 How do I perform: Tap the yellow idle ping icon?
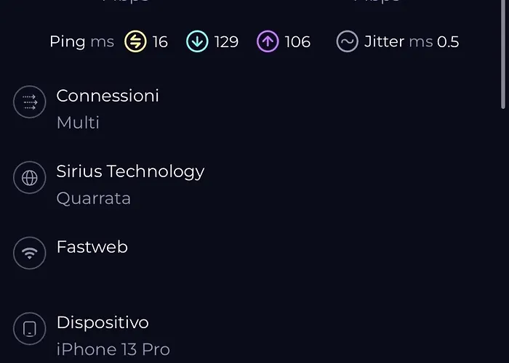[135, 41]
